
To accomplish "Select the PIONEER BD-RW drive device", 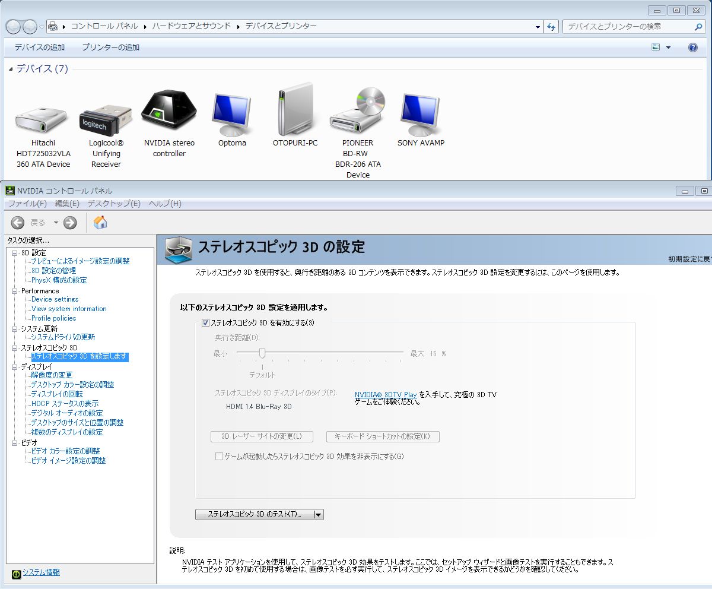I will click(x=358, y=112).
